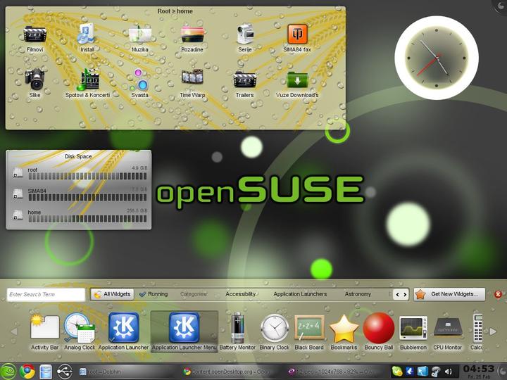The width and height of the screenshot is (507, 380).
Task: Select the Binary Clock widget
Action: 274,331
